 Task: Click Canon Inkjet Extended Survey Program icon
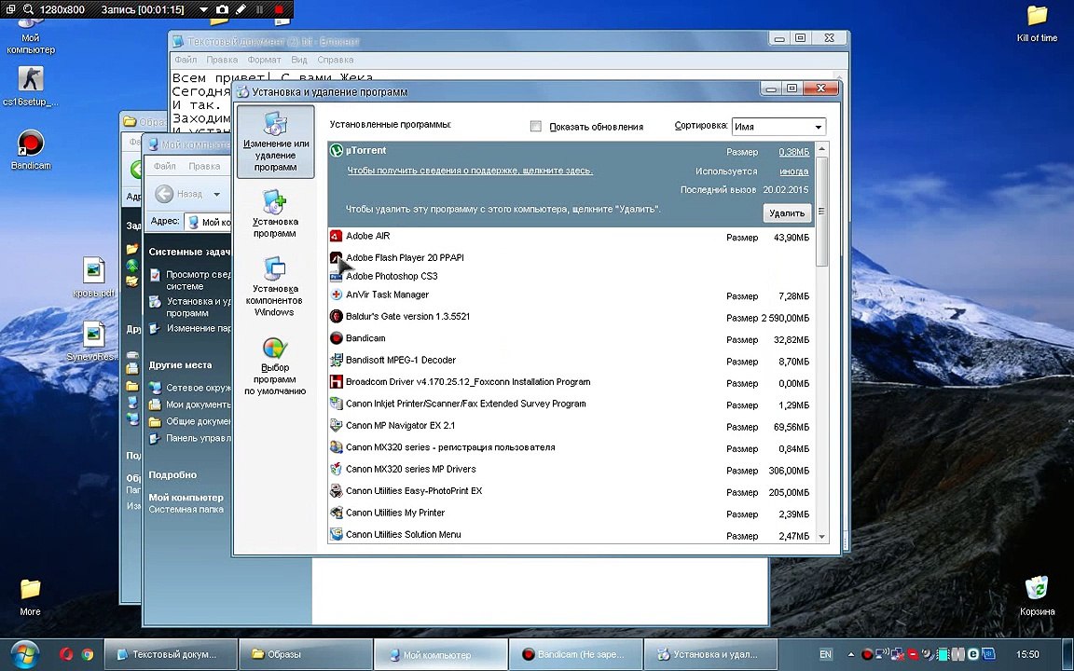[337, 404]
